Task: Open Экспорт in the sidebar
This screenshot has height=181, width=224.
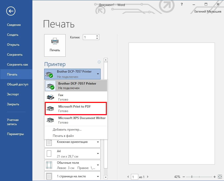Action: click(13, 94)
